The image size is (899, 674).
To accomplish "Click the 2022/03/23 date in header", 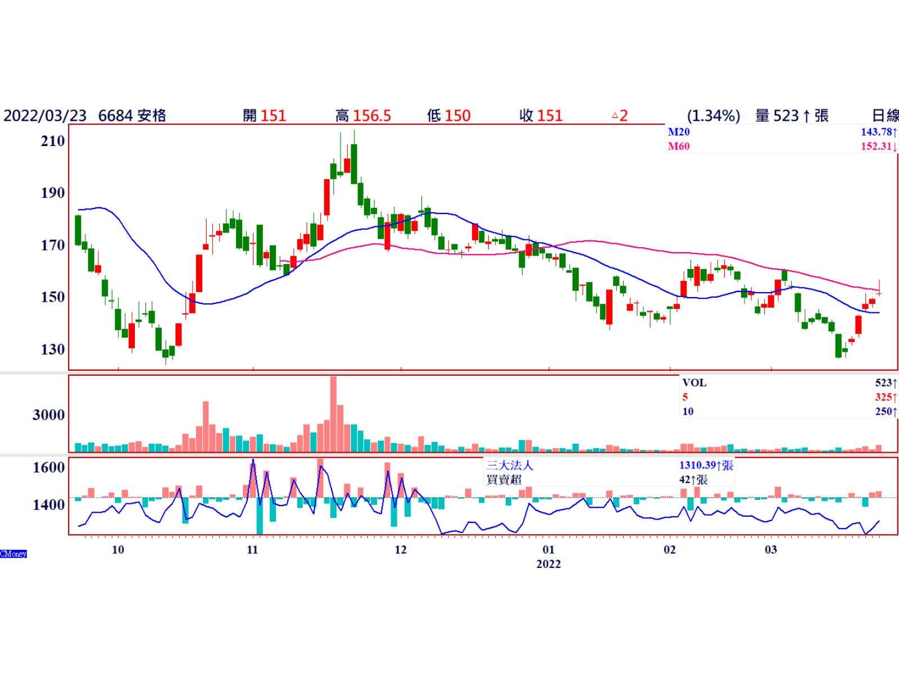I will click(x=45, y=116).
